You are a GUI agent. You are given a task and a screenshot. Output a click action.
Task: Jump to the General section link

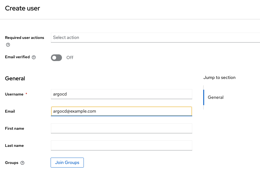coord(215,97)
